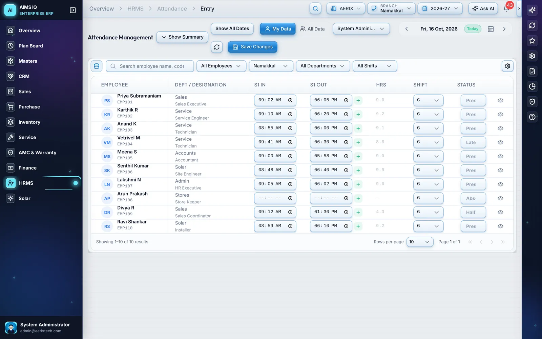Click the refresh attendance icon button
Viewport: 542px width, 339px height.
coord(217,47)
